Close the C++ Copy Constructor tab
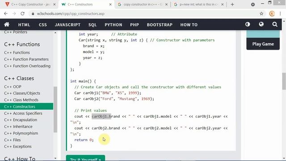This screenshot has height=161, width=286. click(x=55, y=4)
